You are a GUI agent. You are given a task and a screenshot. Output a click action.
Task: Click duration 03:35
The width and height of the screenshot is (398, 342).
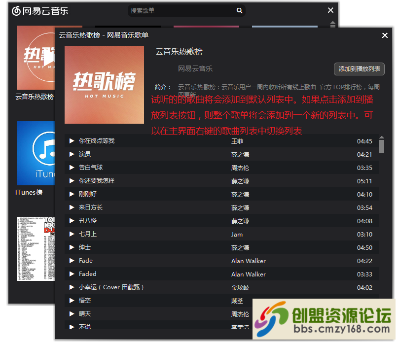tap(364, 168)
